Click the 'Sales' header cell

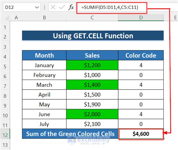pyautogui.click(x=92, y=55)
